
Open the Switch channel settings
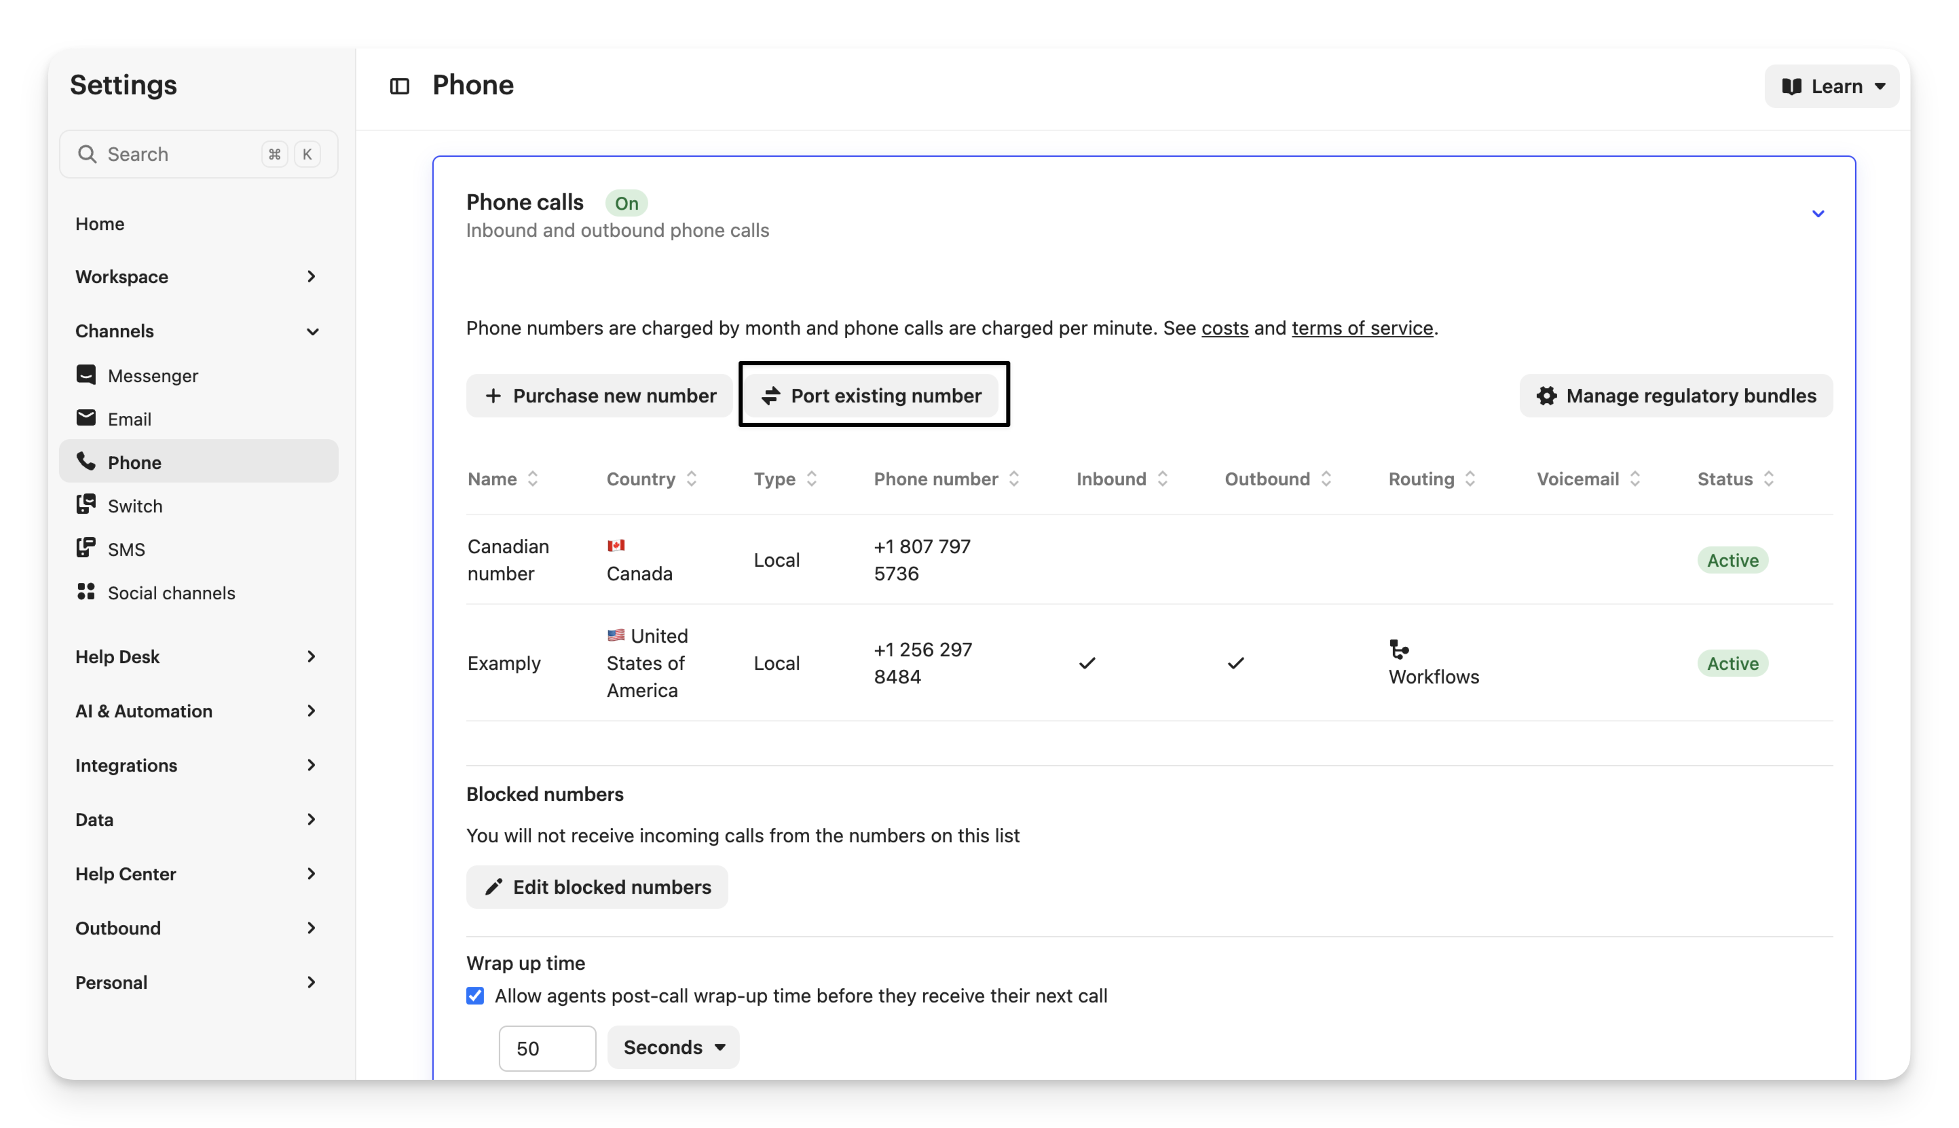pos(135,506)
